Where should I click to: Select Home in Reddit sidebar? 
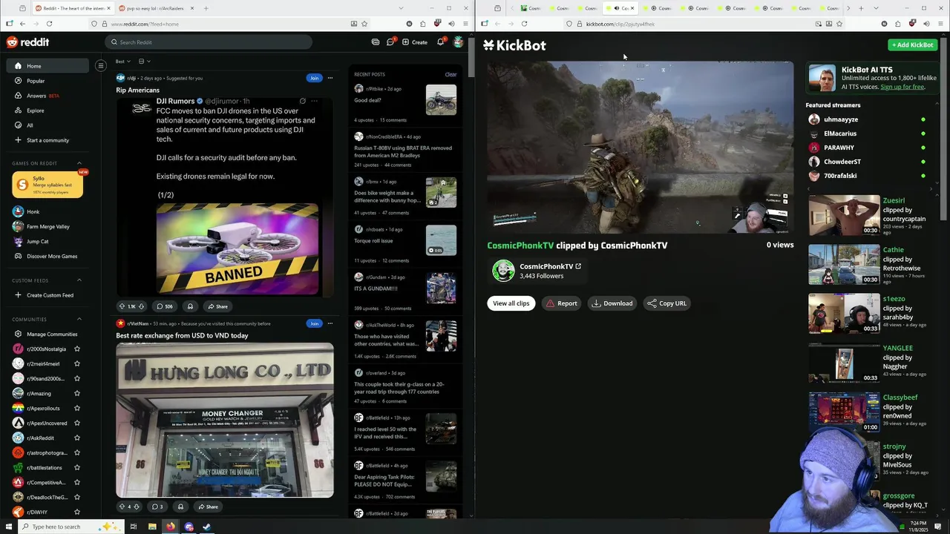[49, 66]
